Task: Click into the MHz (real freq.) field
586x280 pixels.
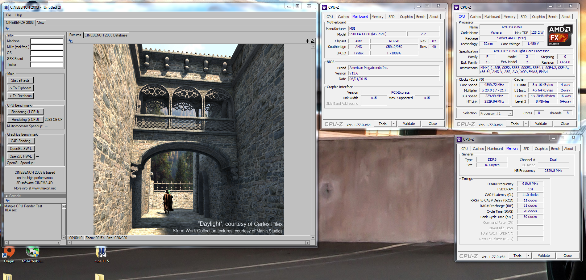Action: click(x=47, y=47)
